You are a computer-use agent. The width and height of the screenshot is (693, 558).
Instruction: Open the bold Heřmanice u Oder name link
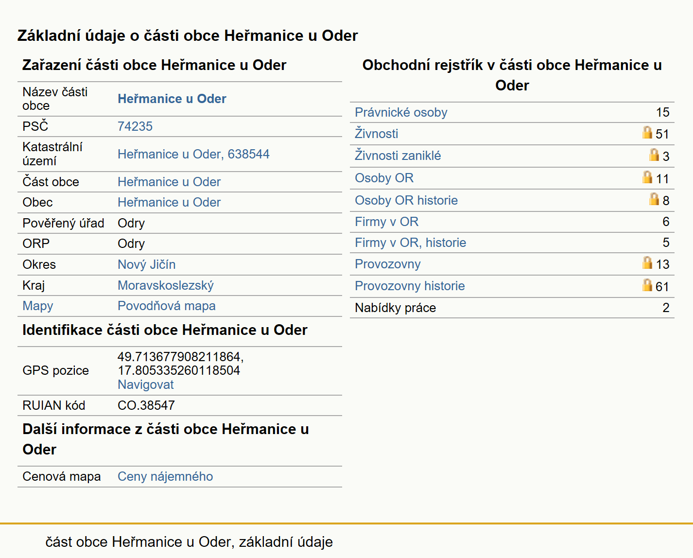point(172,99)
